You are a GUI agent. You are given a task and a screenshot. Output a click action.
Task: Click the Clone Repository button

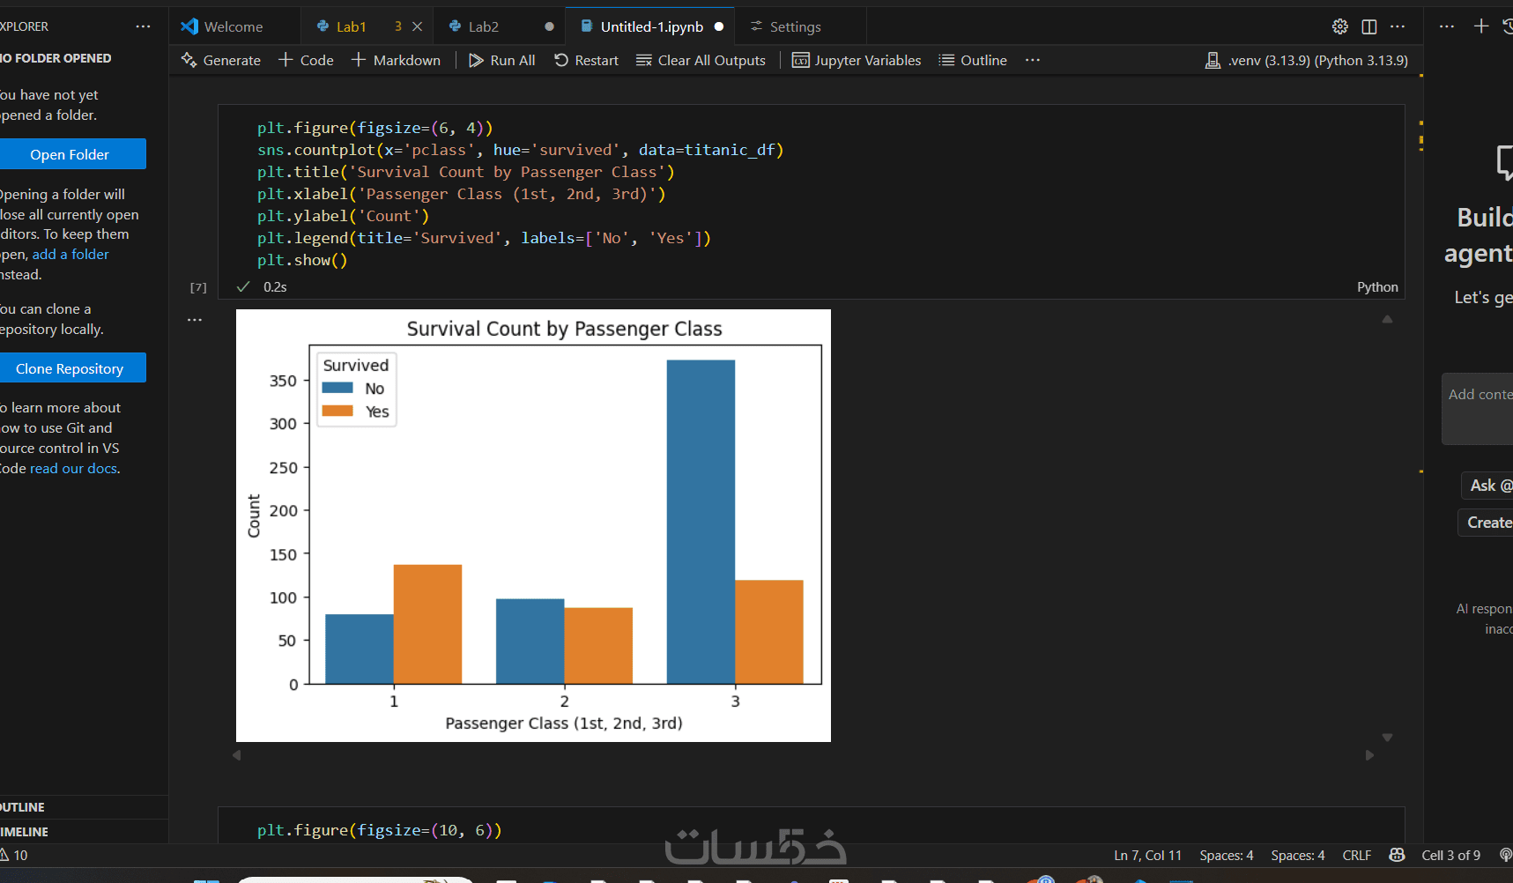coord(70,368)
